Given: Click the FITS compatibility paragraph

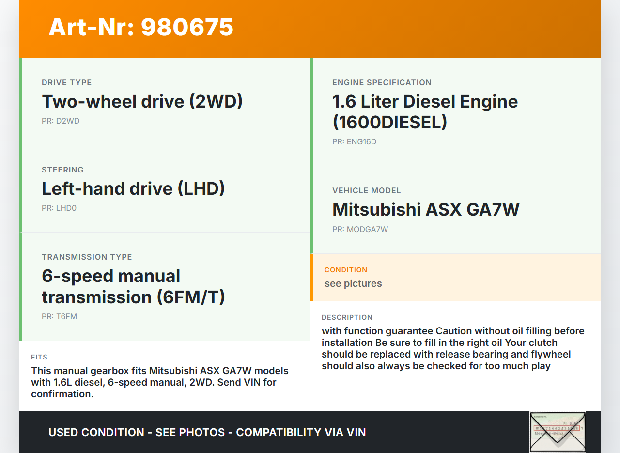Looking at the screenshot, I should coord(160,382).
